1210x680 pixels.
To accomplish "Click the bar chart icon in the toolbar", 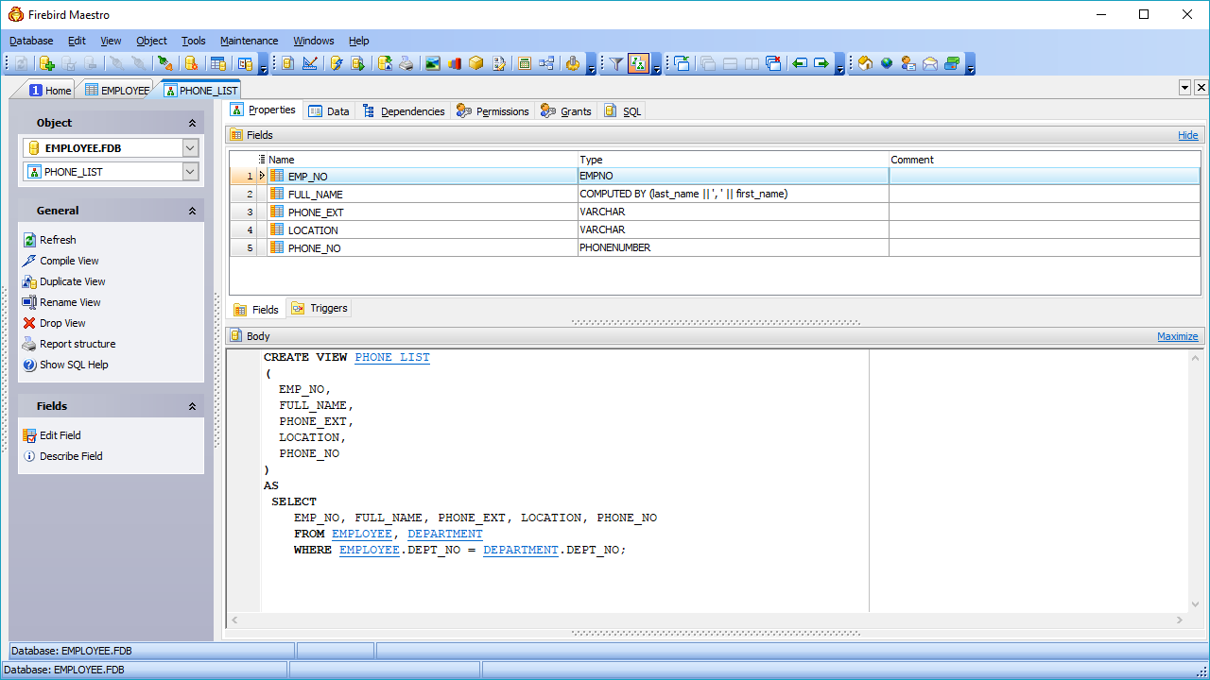I will [455, 63].
